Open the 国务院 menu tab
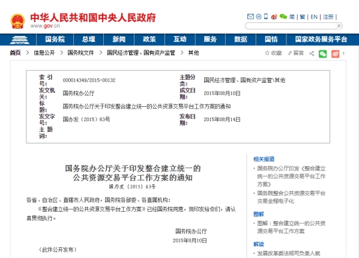The image size is (359, 258). pos(55,40)
